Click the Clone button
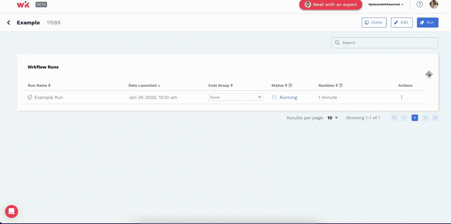Image resolution: width=451 pixels, height=224 pixels. pos(374,22)
